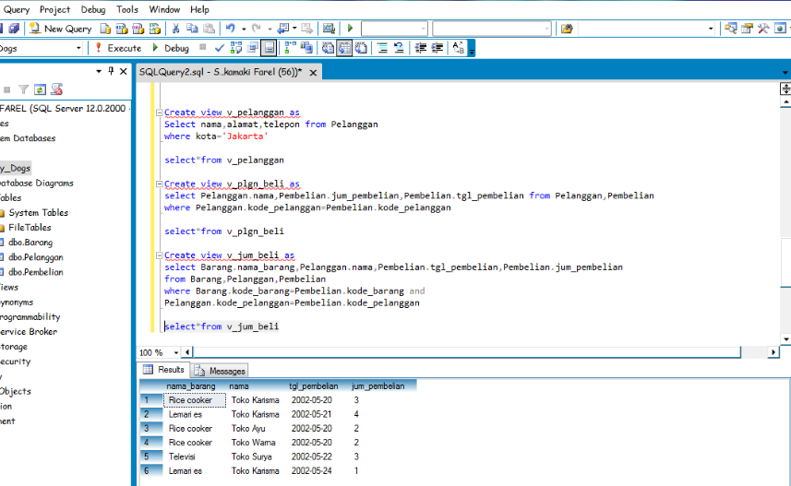The height and width of the screenshot is (486, 791).
Task: Toggle Include Actual Execution Plan
Action: point(290,48)
